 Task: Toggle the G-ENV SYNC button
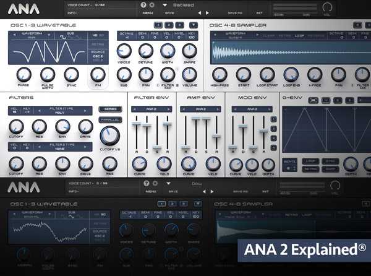point(330,162)
